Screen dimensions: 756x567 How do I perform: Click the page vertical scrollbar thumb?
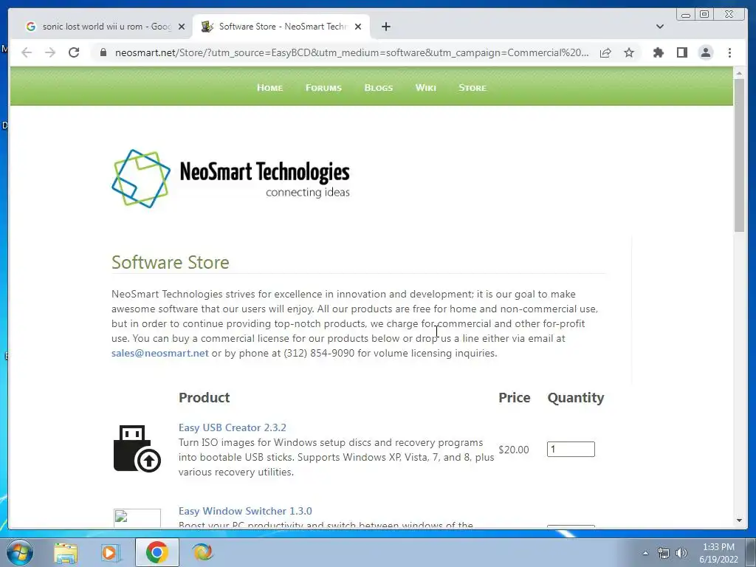click(x=739, y=154)
